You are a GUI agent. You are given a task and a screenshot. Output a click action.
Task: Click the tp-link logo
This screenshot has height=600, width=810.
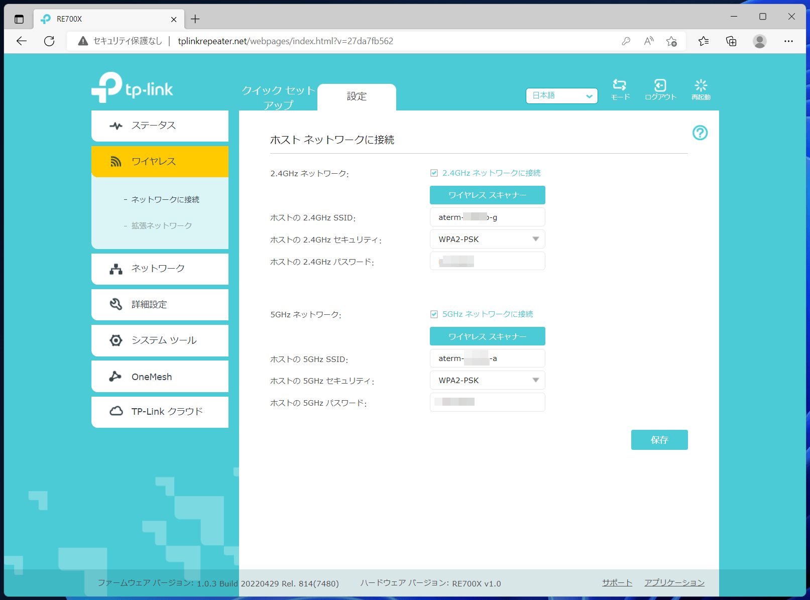[133, 88]
